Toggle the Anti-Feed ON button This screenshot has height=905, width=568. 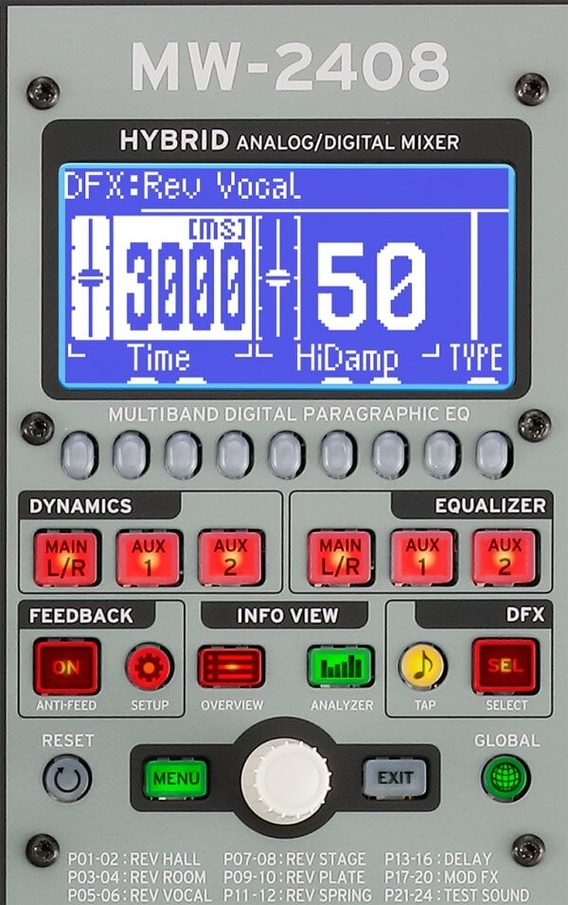click(x=66, y=666)
